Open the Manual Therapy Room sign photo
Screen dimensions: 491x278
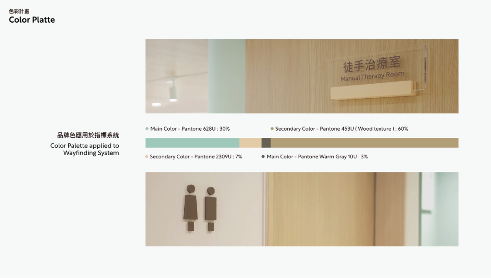pyautogui.click(x=302, y=76)
